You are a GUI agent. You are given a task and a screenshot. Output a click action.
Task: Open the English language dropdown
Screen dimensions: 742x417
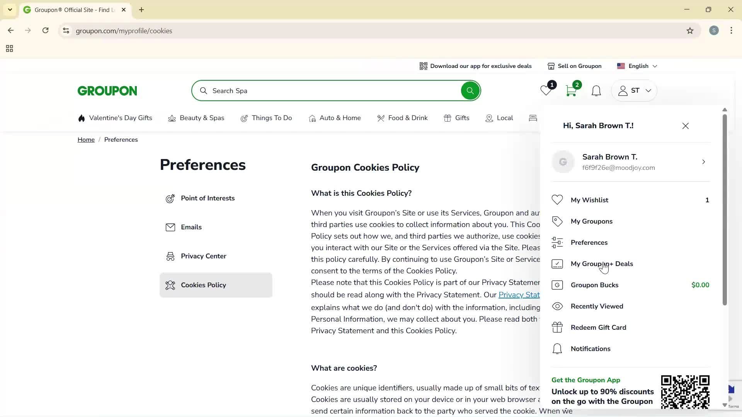click(637, 66)
